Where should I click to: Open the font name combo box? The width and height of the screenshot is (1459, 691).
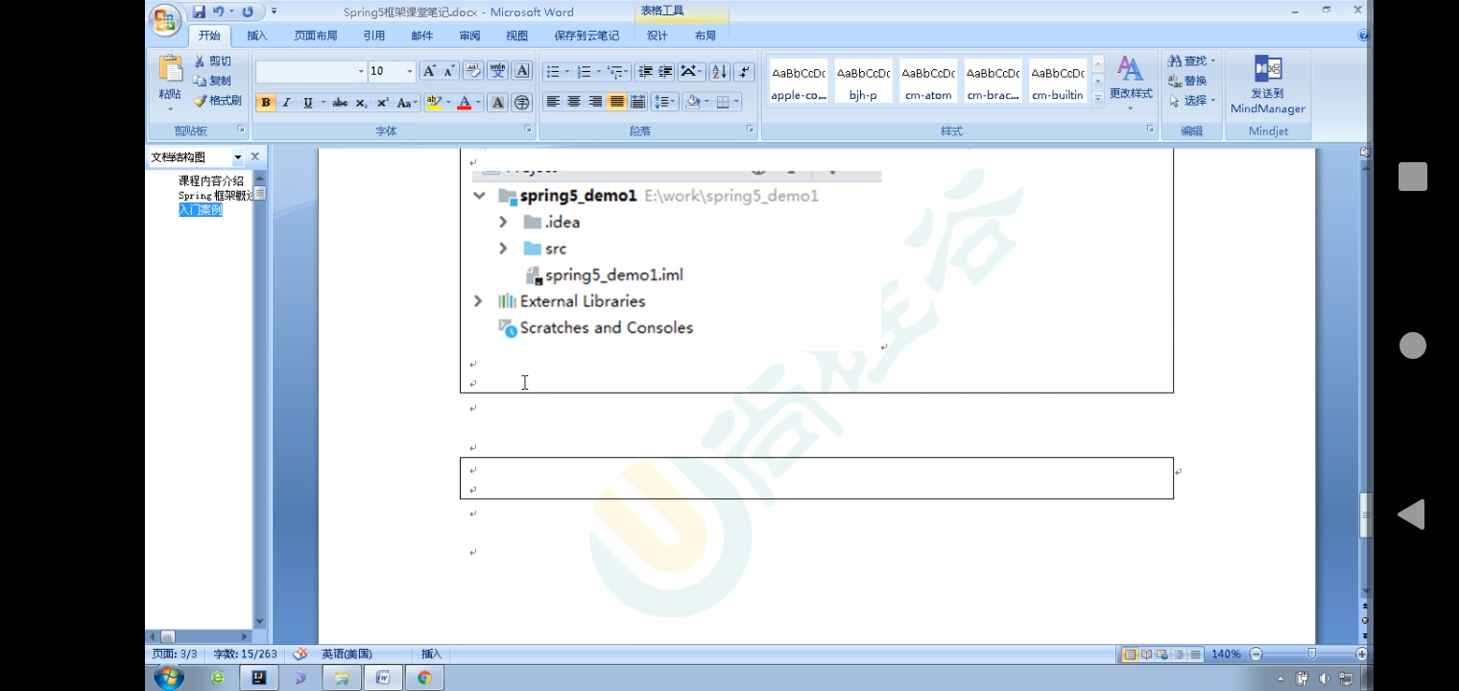click(311, 71)
